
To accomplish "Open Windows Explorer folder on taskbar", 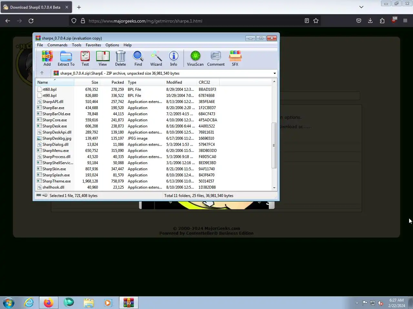I will pos(89,303).
